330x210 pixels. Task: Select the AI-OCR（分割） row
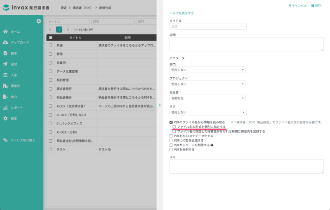coord(101,132)
